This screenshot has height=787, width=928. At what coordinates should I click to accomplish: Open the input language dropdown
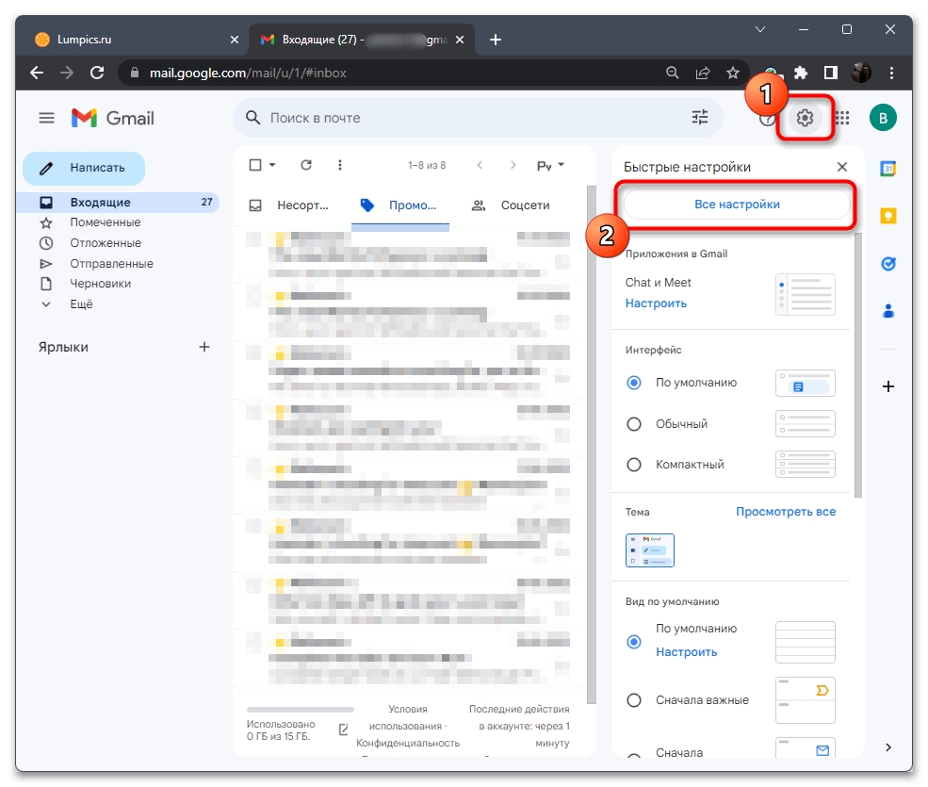[x=550, y=165]
